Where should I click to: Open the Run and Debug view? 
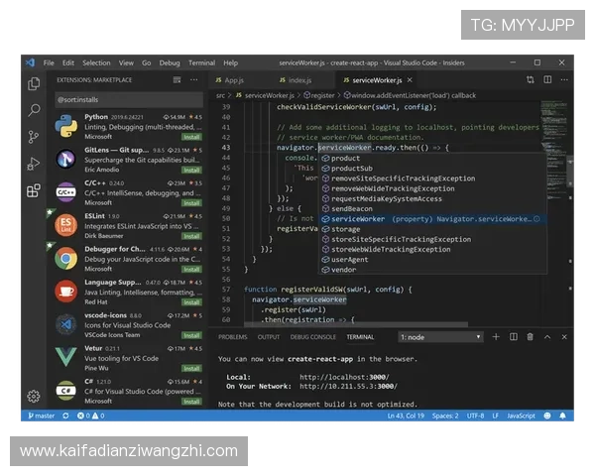[34, 163]
